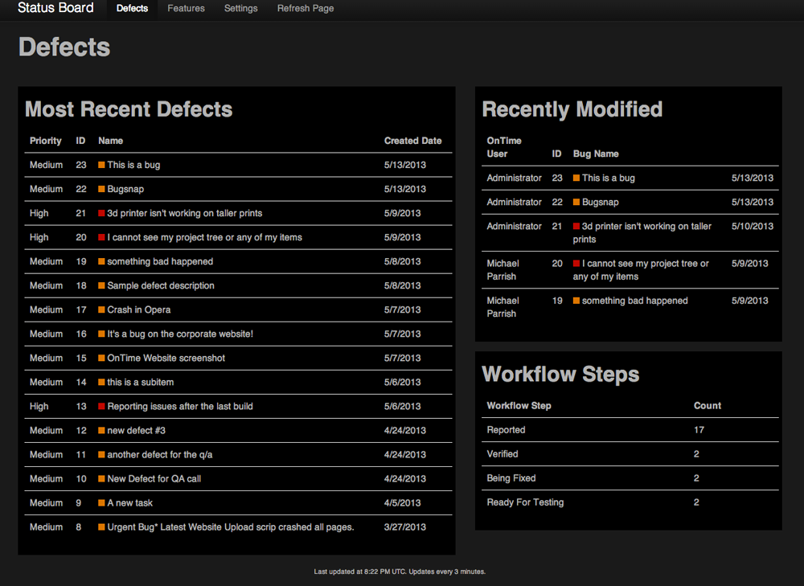This screenshot has width=804, height=586.
Task: Click 'Administrator' in the defect 21 row
Action: coord(515,226)
